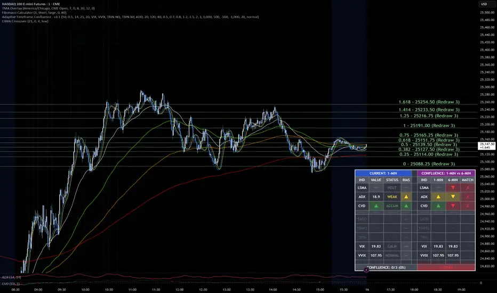Click the 10:30 time axis label
Screen dimensions: 497x293
109,289
